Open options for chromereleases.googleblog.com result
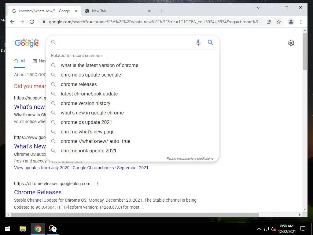Image resolution: width=313 pixels, height=235 pixels. tap(98, 184)
